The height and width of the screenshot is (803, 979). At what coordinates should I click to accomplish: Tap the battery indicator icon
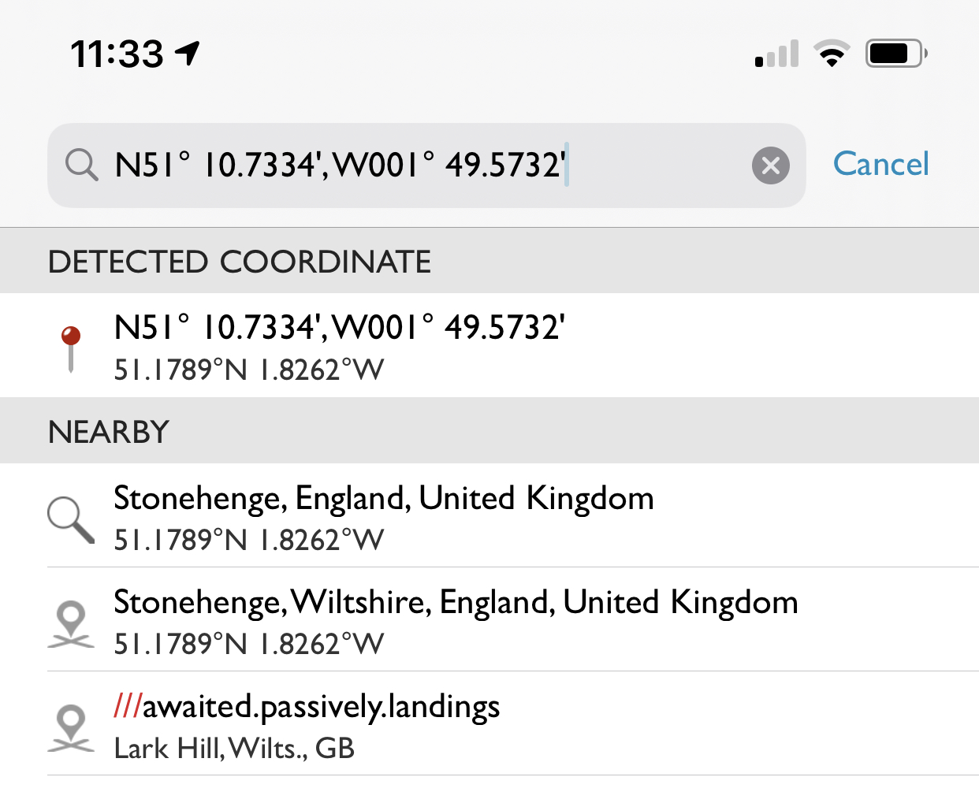point(896,54)
